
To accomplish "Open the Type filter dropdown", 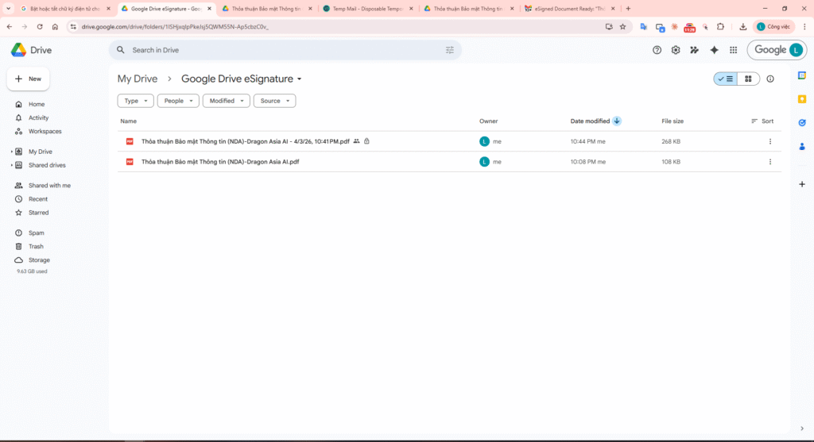I will pyautogui.click(x=135, y=101).
